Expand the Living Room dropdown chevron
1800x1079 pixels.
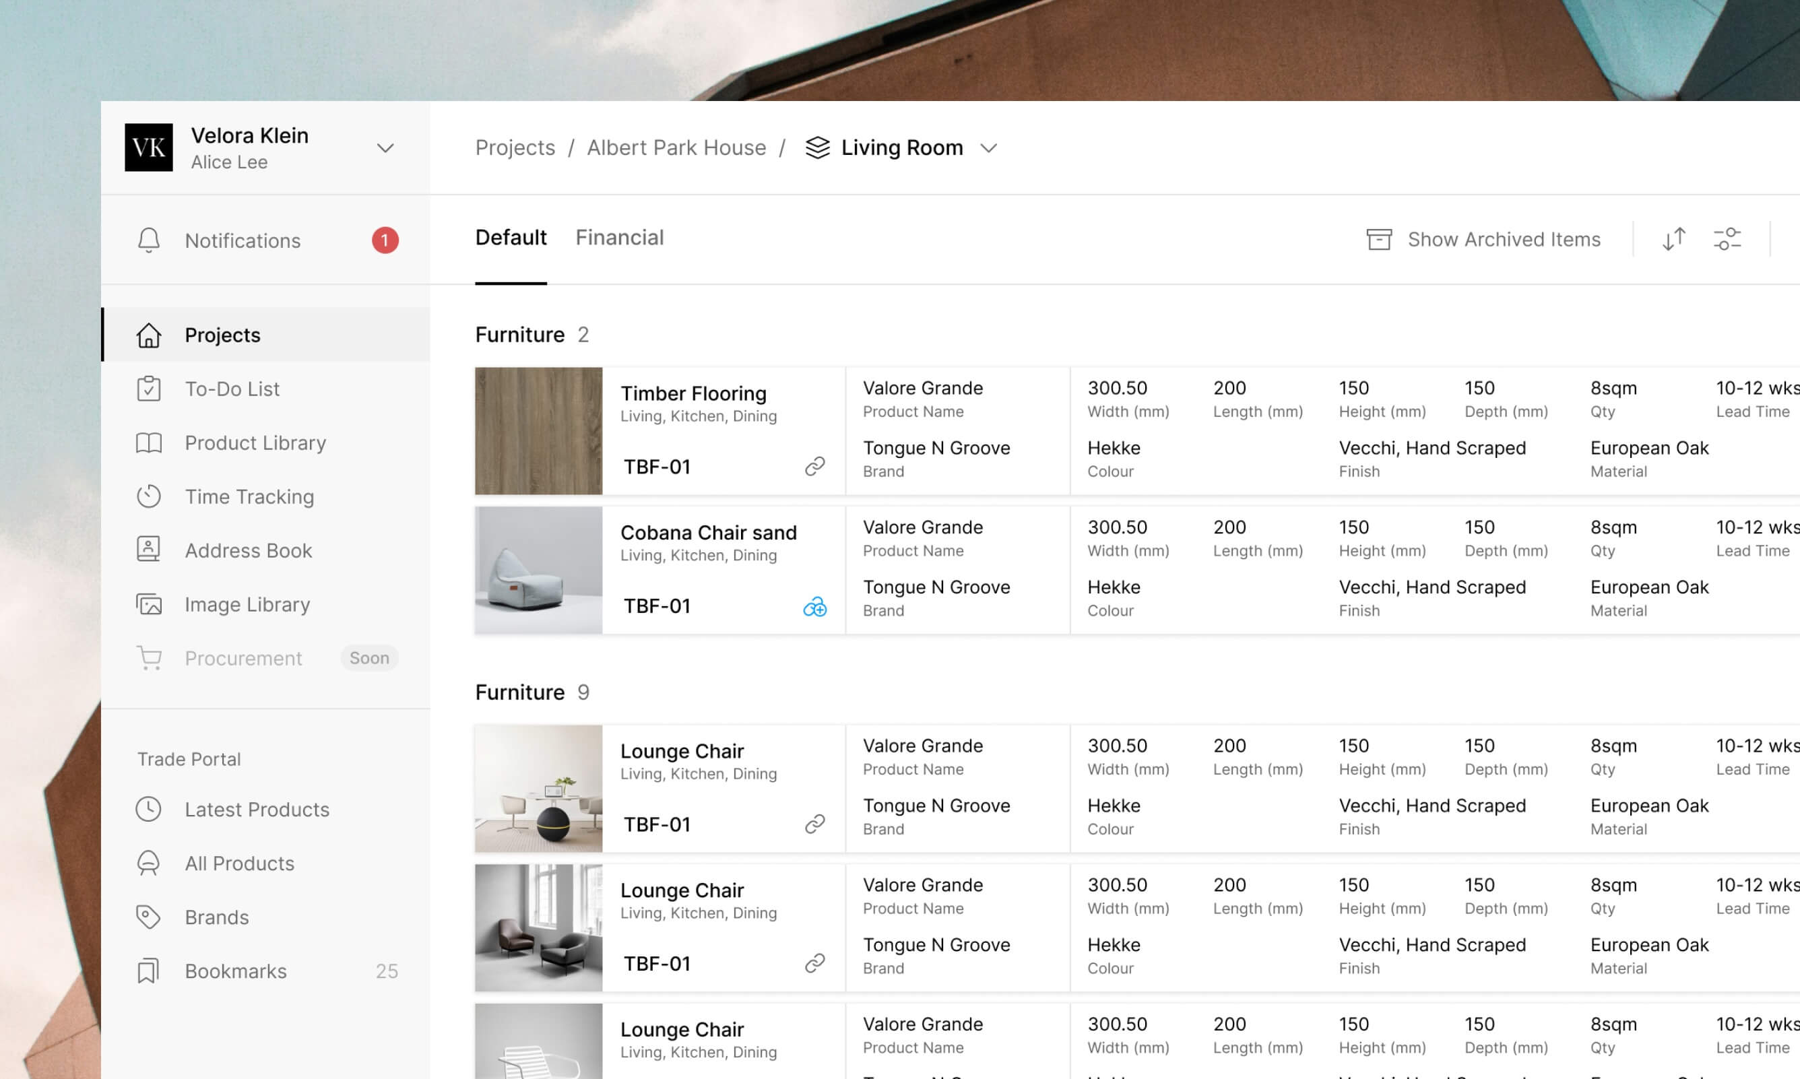tap(988, 148)
